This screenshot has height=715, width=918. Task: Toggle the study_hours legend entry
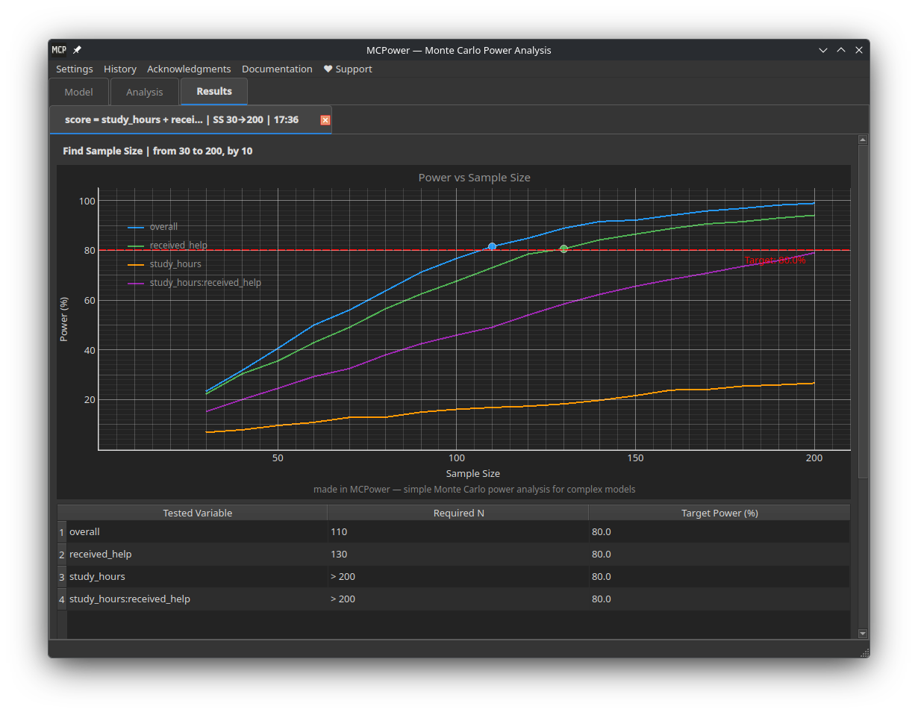[175, 263]
